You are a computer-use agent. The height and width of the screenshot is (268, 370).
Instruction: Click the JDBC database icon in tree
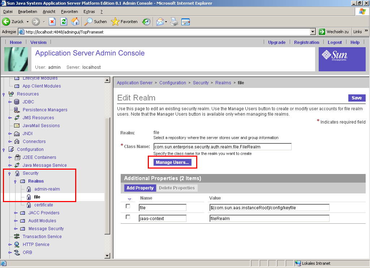(x=17, y=102)
